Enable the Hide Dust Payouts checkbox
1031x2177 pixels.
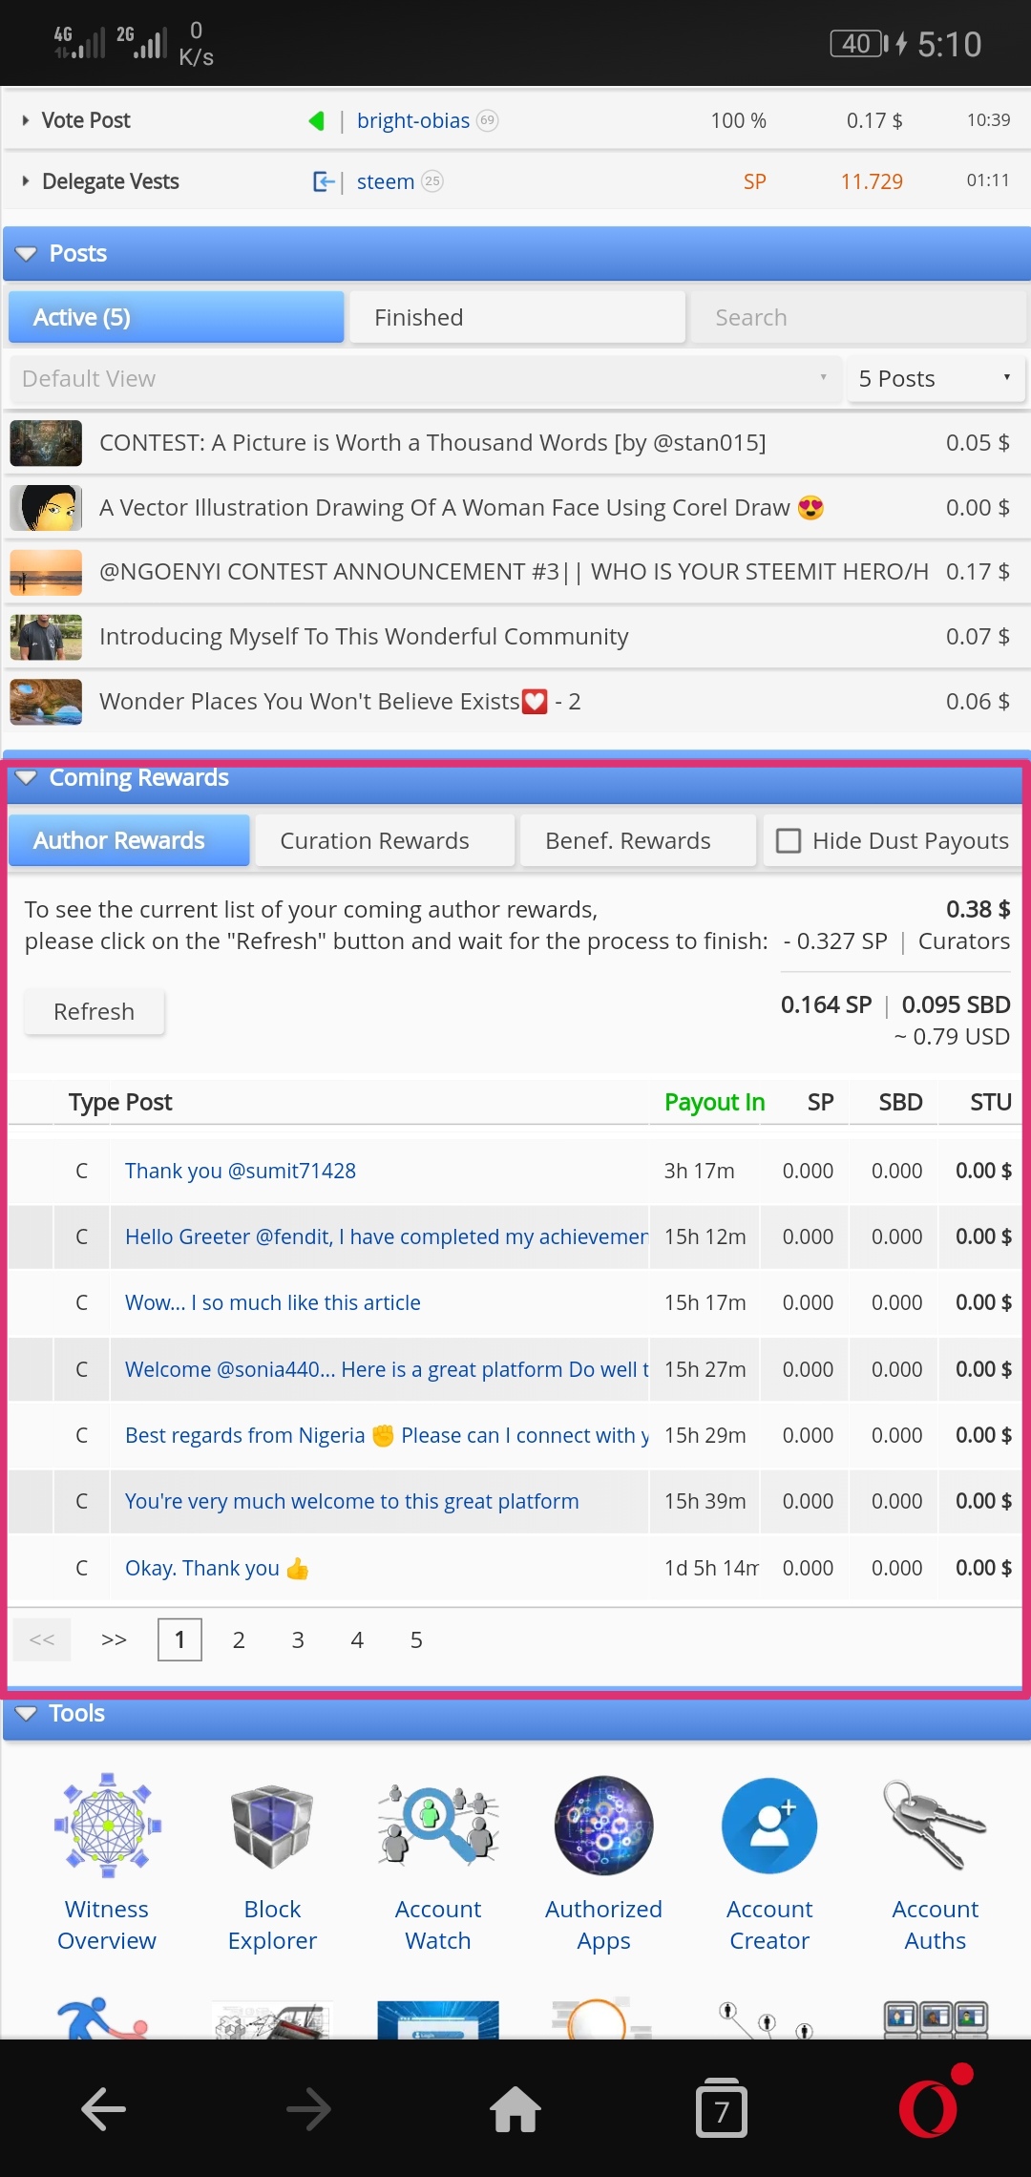pyautogui.click(x=789, y=841)
